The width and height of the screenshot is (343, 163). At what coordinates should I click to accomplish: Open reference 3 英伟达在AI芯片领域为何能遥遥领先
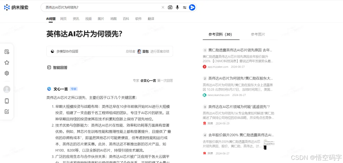coord(239,107)
